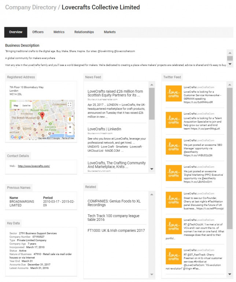Select the Overview tab
236x282 pixels.
(16, 32)
